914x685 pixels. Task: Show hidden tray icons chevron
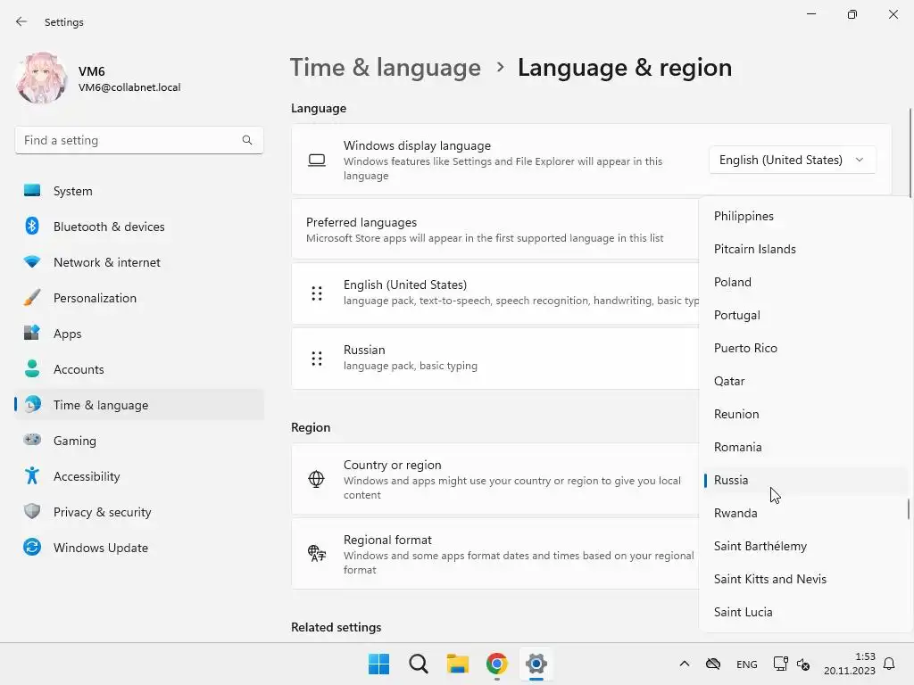pos(685,664)
